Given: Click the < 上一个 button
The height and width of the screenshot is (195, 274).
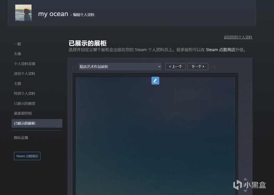Looking at the screenshot, I should (176, 67).
